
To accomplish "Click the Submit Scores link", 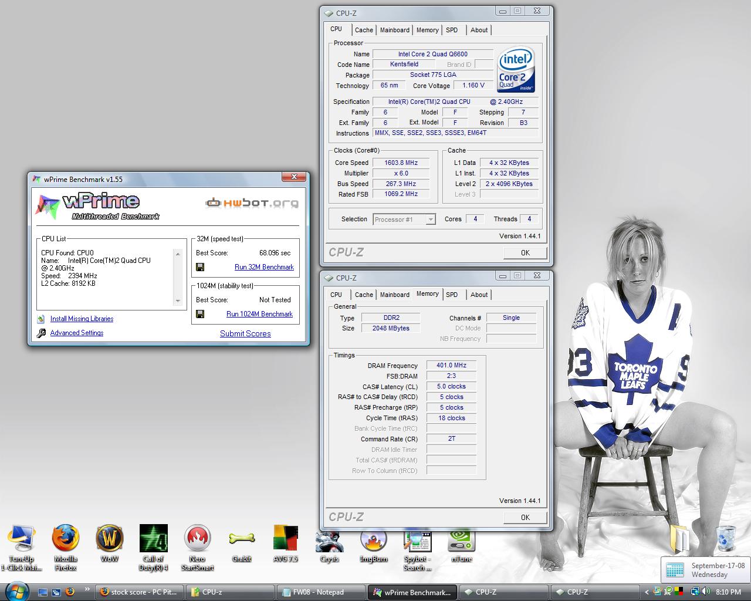I will (x=245, y=333).
